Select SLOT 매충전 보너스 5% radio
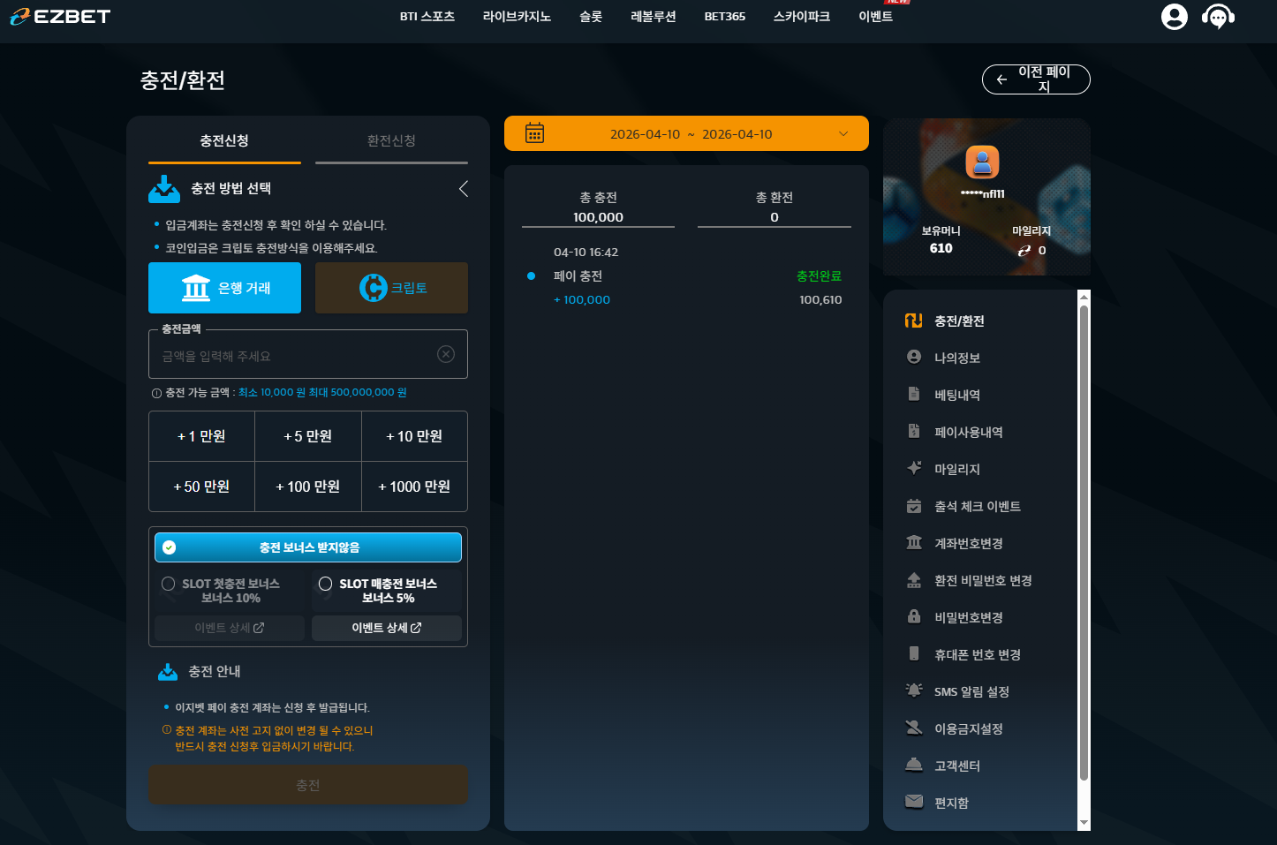This screenshot has width=1277, height=845. coord(325,584)
